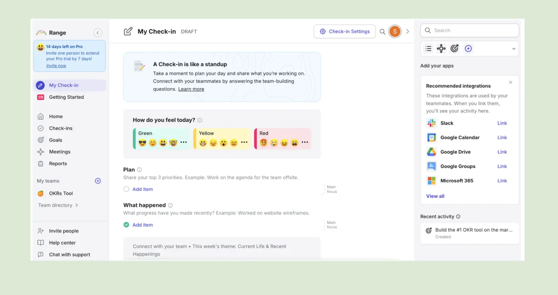Click info icon beside How do you feel today
This screenshot has width=558, height=295.
(x=200, y=120)
